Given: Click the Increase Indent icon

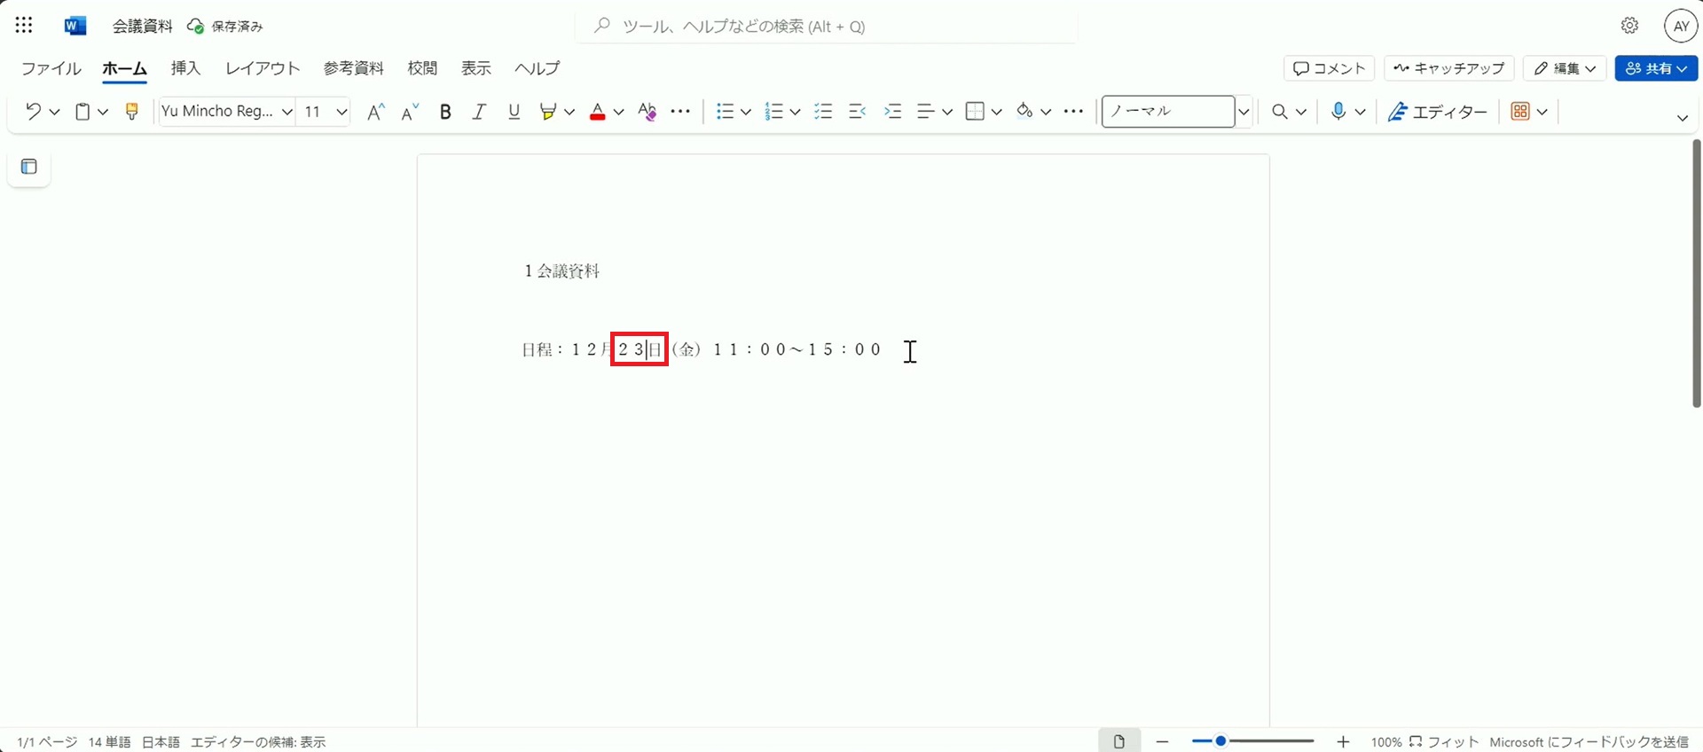Looking at the screenshot, I should point(892,111).
